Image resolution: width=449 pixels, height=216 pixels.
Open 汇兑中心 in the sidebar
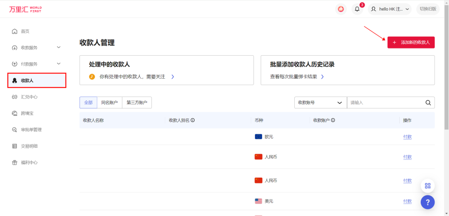pyautogui.click(x=29, y=97)
